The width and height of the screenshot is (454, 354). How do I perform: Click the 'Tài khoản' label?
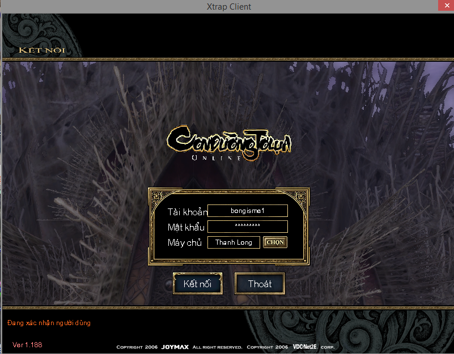click(x=188, y=212)
